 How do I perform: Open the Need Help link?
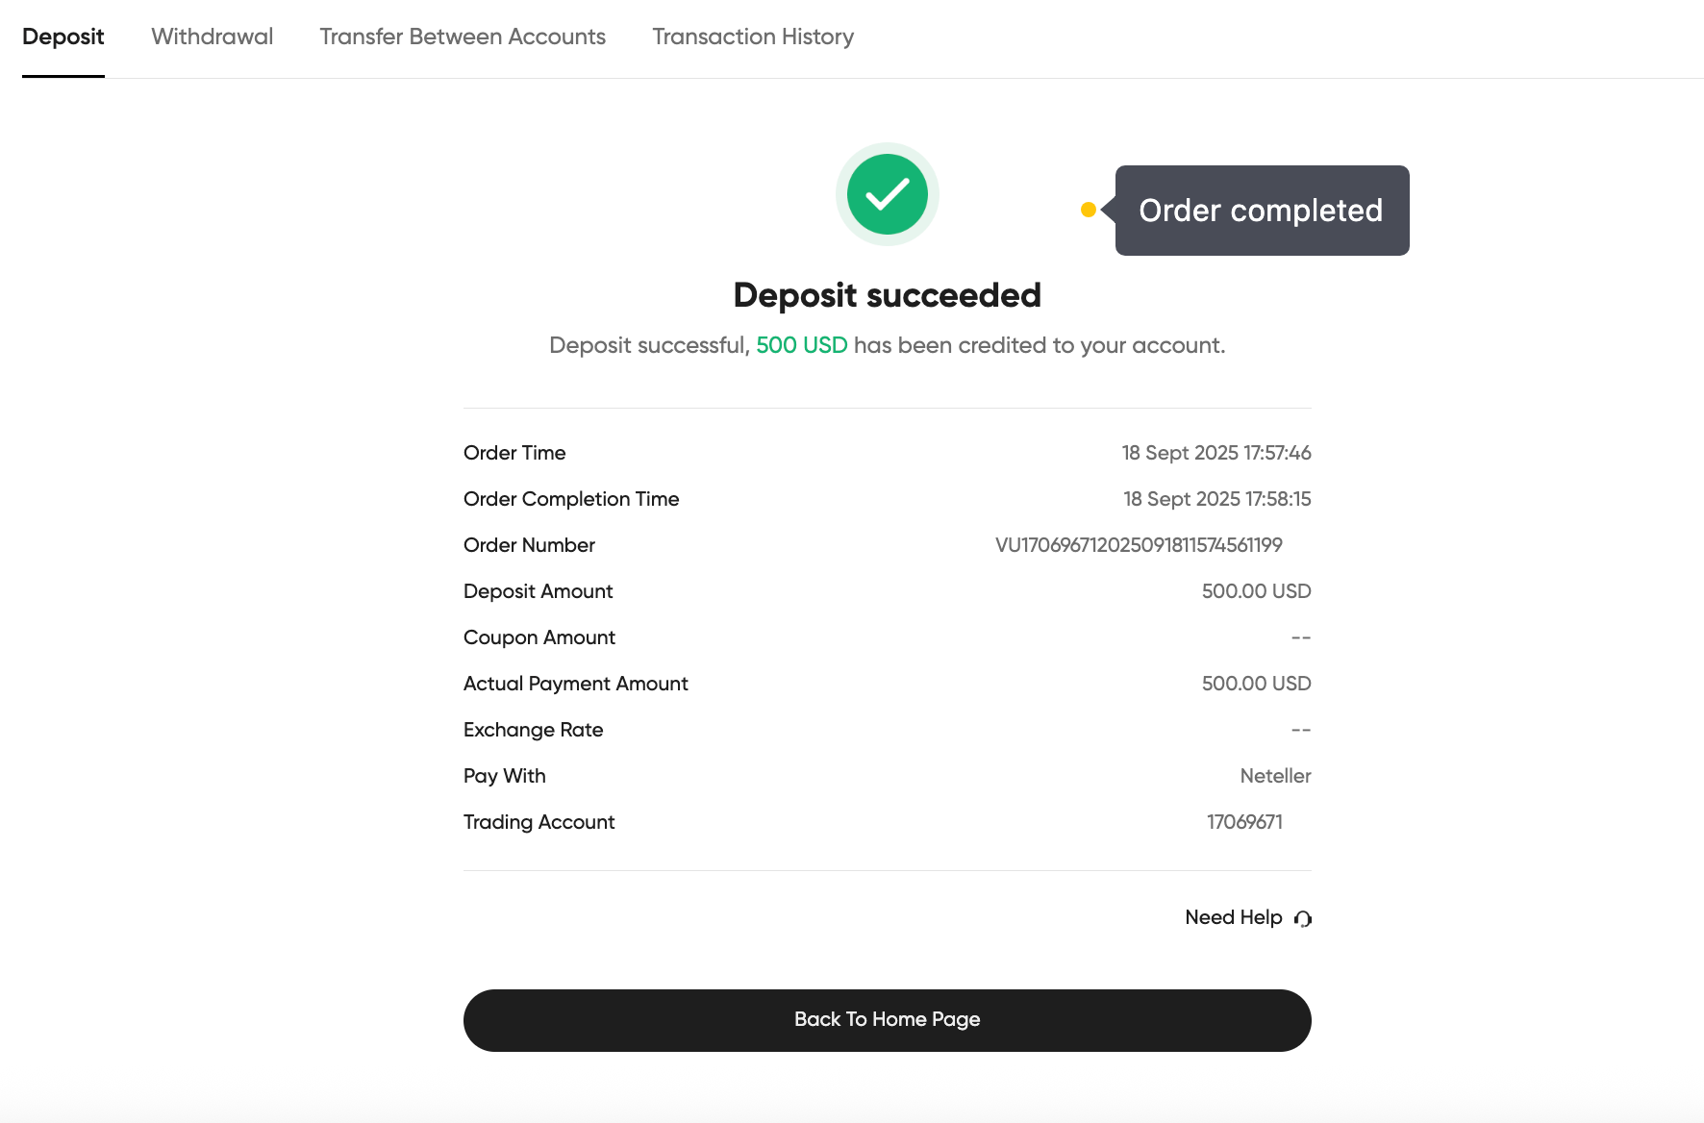tap(1234, 917)
